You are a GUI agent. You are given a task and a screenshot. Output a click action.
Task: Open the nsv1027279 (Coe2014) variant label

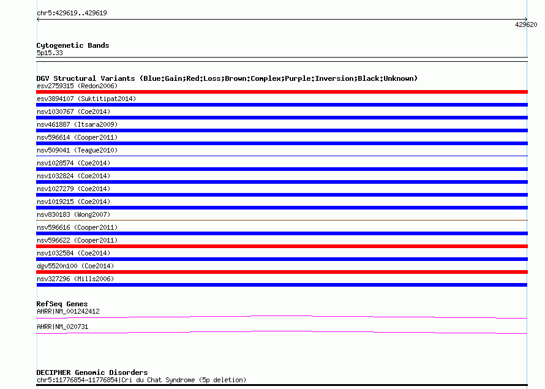coord(73,189)
